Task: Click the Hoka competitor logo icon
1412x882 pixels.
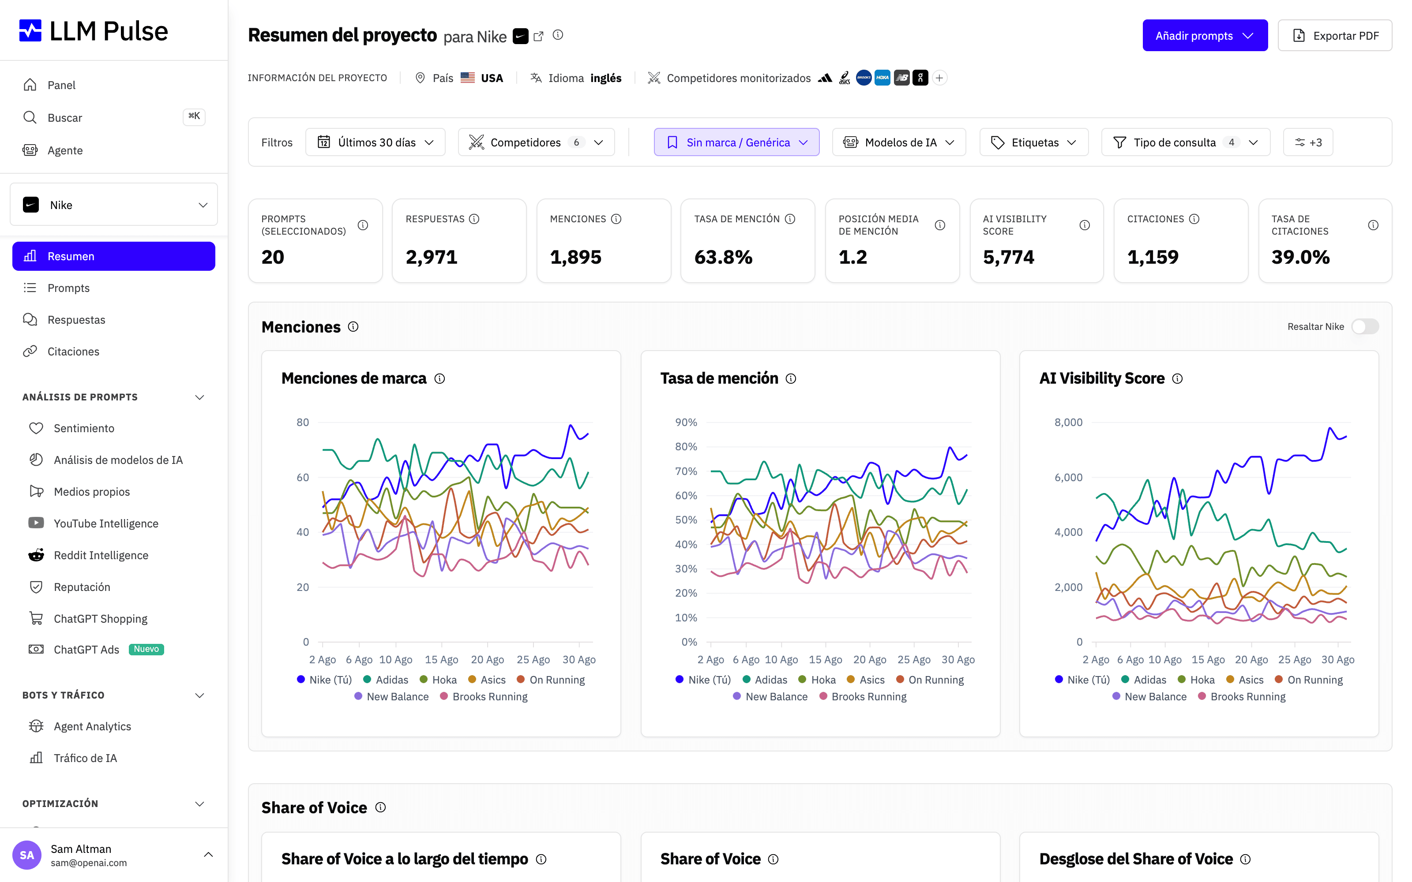Action: [x=882, y=78]
